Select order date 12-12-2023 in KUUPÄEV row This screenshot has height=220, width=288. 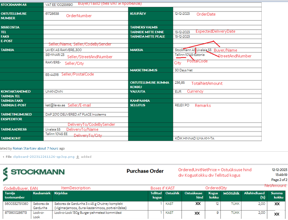(182, 14)
